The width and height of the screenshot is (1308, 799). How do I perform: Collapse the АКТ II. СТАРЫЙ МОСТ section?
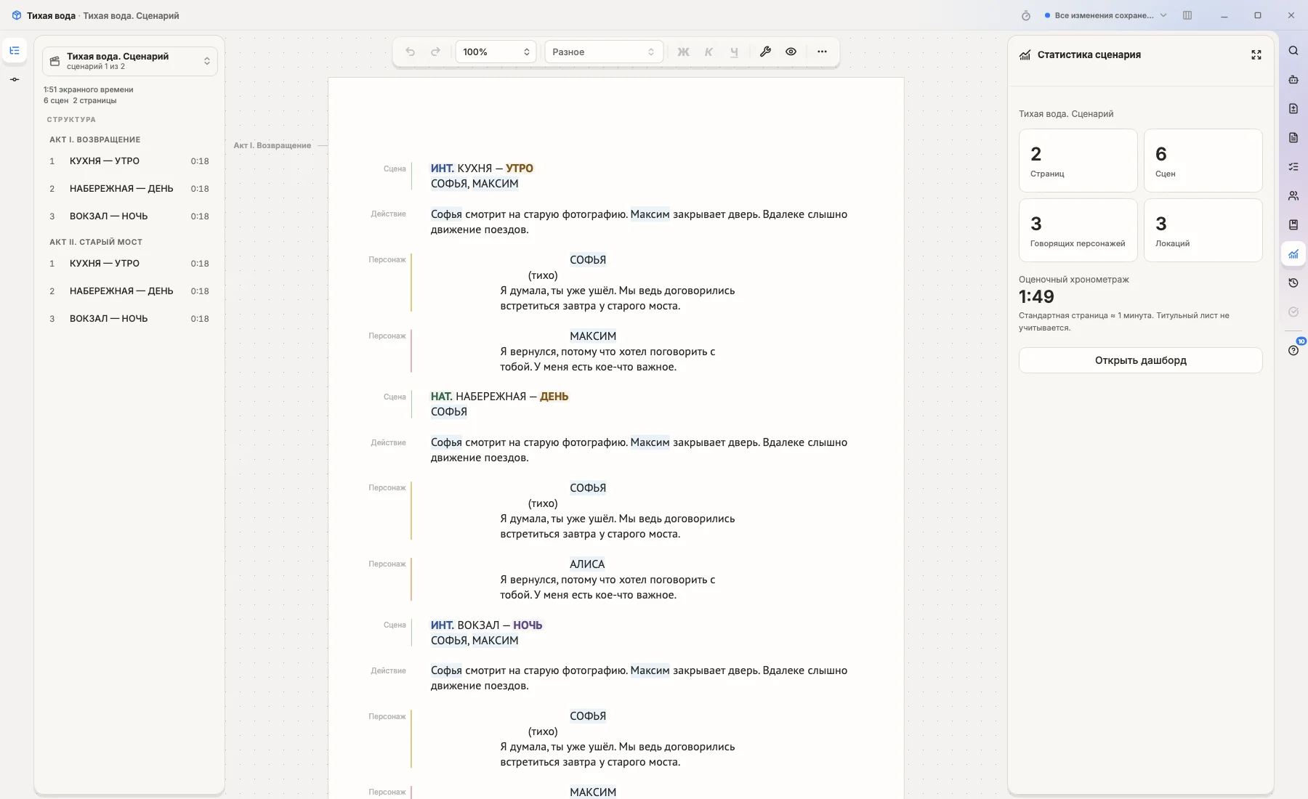click(96, 242)
